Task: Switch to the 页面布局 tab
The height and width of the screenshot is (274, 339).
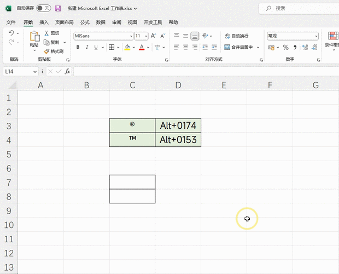Action: pos(64,22)
